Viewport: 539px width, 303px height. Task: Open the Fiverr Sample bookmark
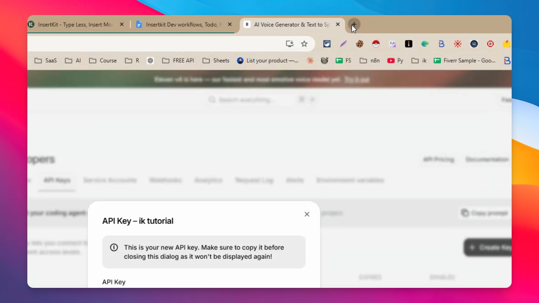coord(465,61)
